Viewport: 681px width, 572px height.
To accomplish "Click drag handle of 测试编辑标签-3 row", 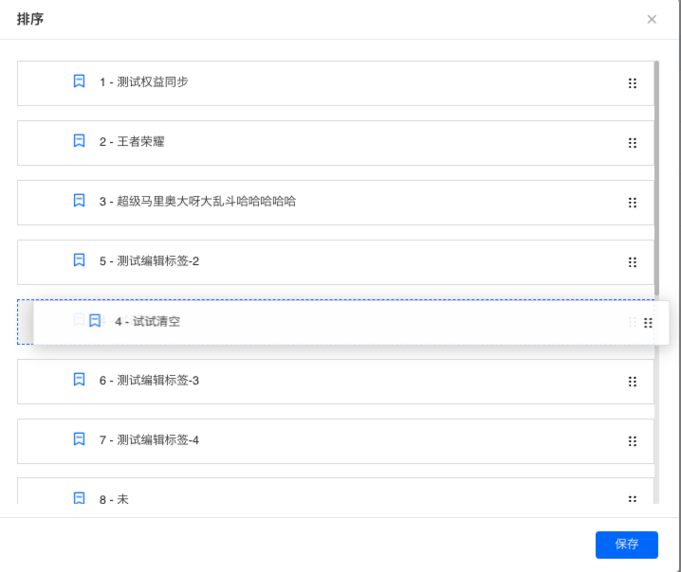I will (633, 382).
